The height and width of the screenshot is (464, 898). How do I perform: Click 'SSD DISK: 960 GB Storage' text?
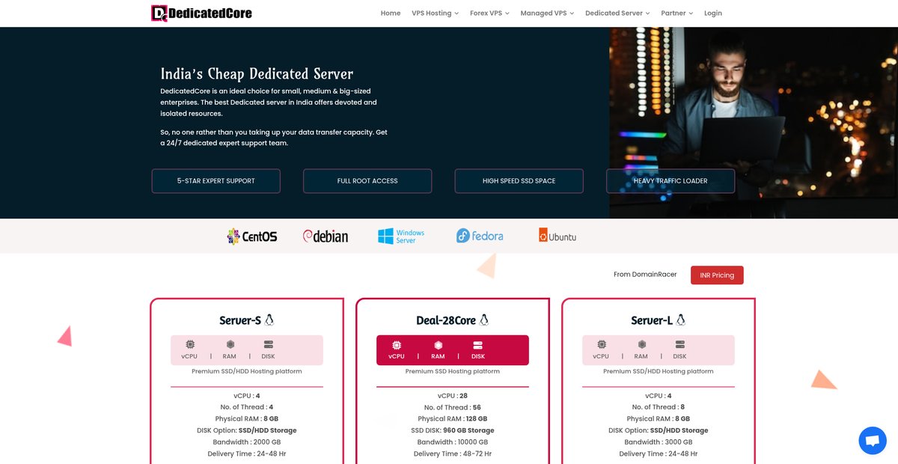click(453, 430)
